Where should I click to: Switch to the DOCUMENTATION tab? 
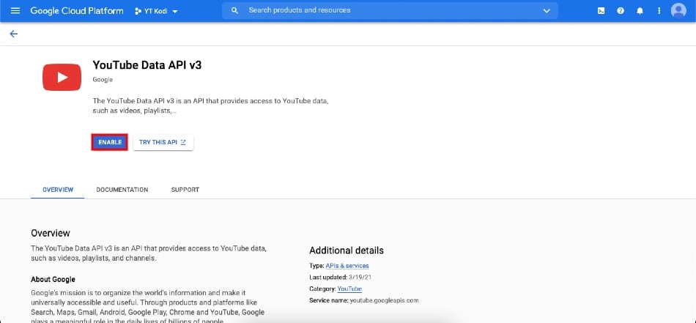(x=122, y=190)
